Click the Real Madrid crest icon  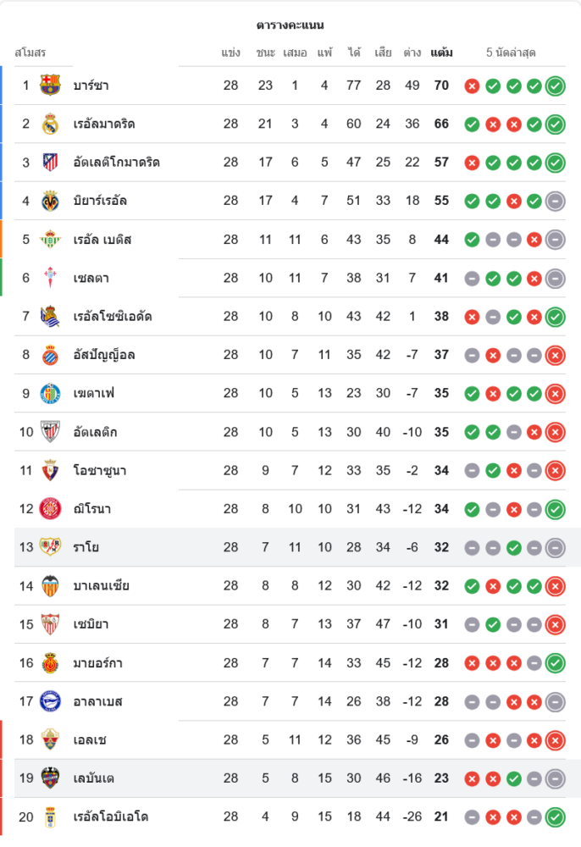pyautogui.click(x=51, y=124)
